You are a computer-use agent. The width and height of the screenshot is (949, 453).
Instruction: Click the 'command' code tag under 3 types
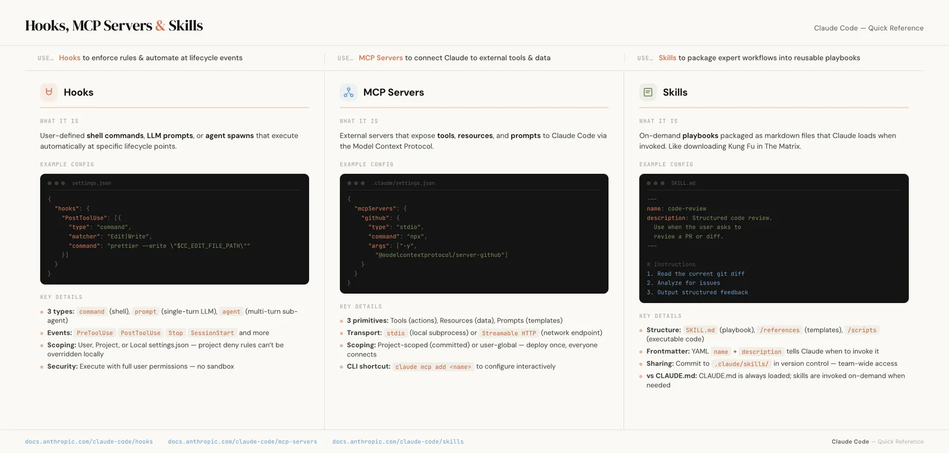tap(91, 312)
